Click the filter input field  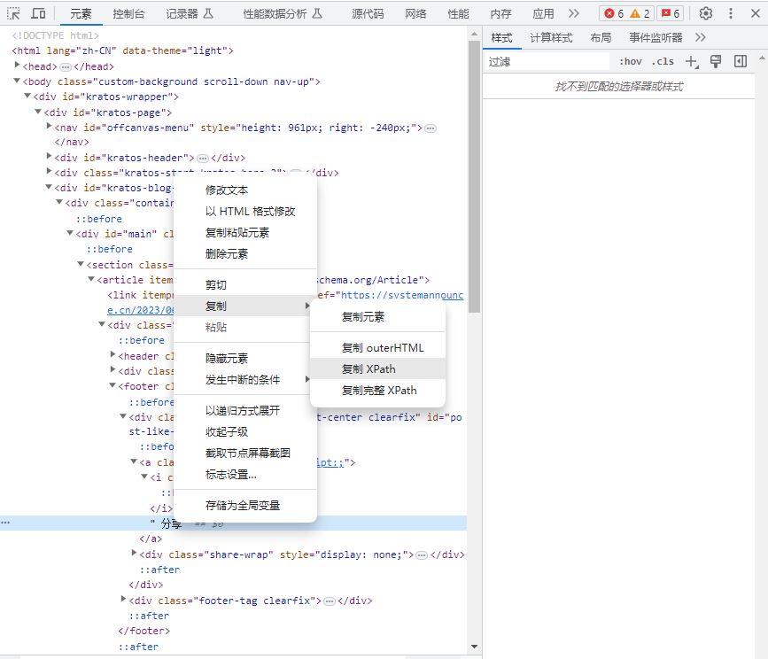click(547, 62)
